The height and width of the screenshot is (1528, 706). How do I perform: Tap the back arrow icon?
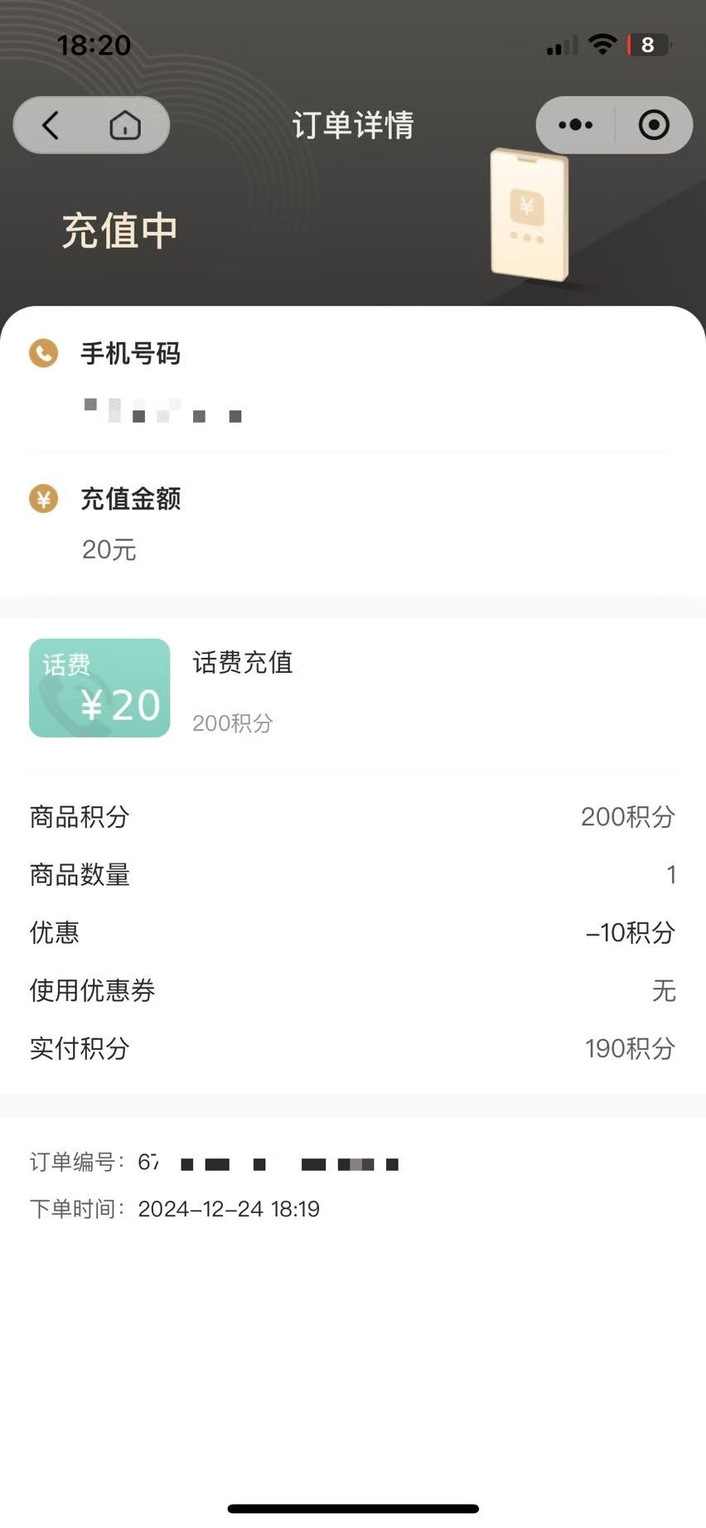pyautogui.click(x=51, y=126)
